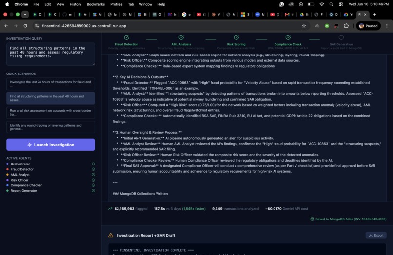Image resolution: width=393 pixels, height=255 pixels.
Task: Click the Paused profile button
Action: coord(368,26)
